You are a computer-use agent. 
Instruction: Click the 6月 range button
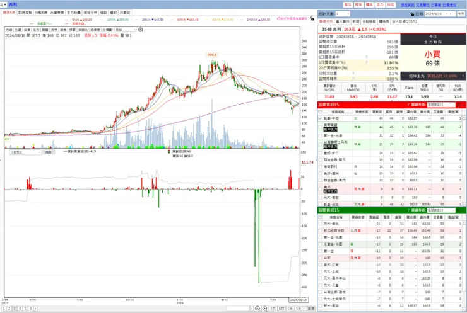tap(281, 309)
